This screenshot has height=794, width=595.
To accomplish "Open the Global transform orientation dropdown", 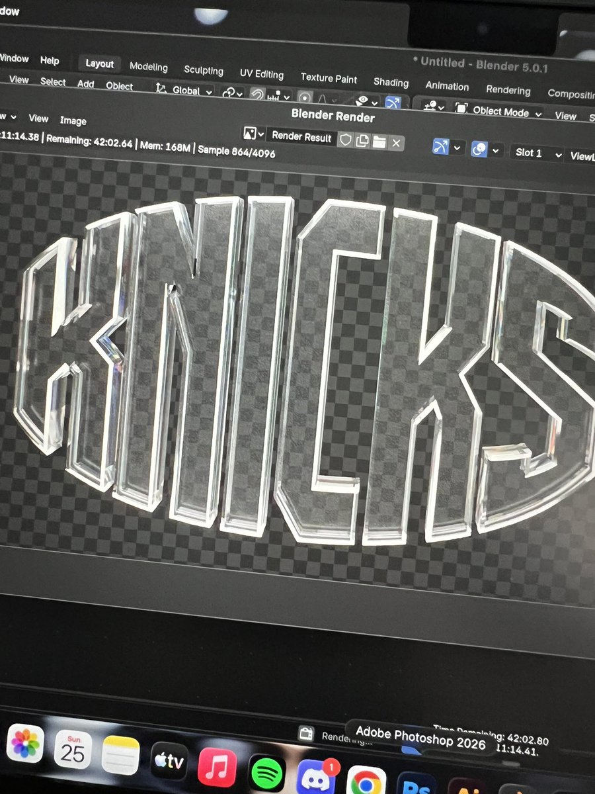I will tap(184, 90).
